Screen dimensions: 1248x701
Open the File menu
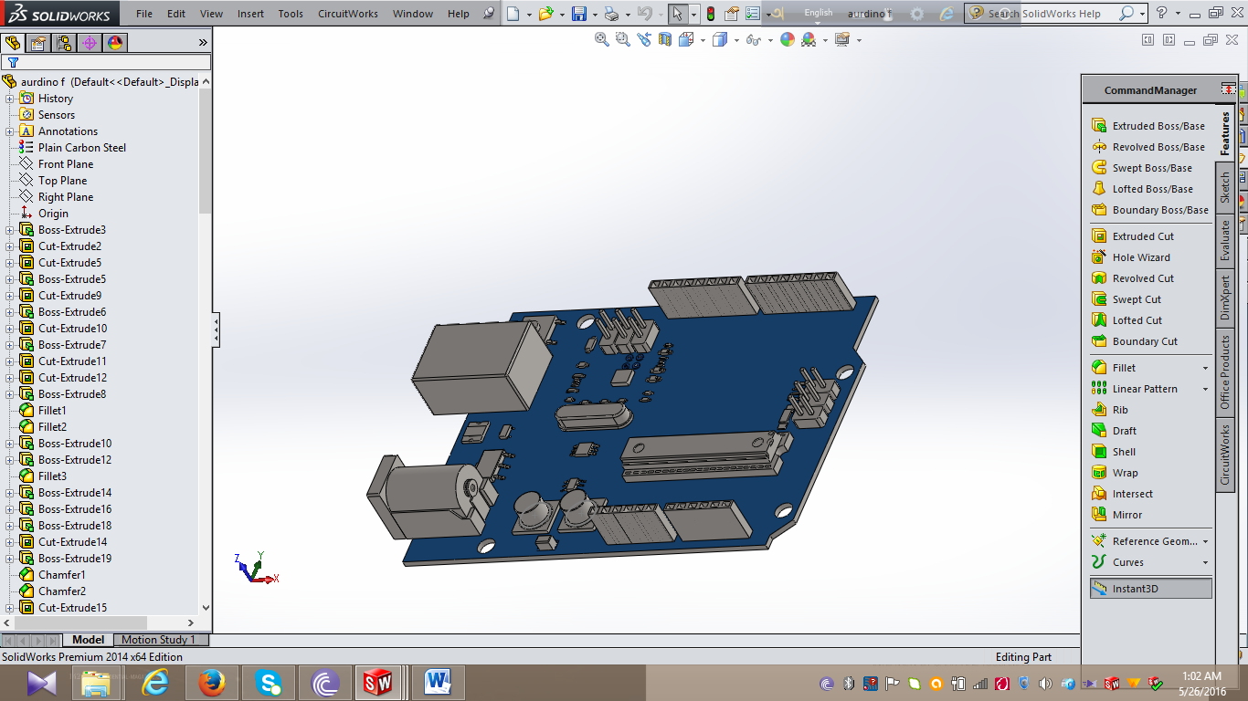click(x=144, y=14)
